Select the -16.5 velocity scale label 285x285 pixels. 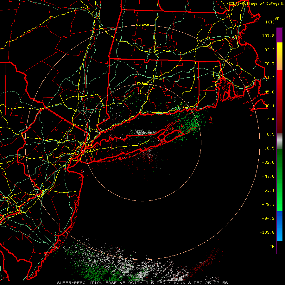[268, 148]
